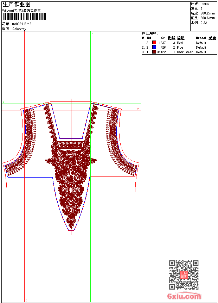Click the "Wilcom(汇京)装饰工作室" studio name

click(x=21, y=11)
